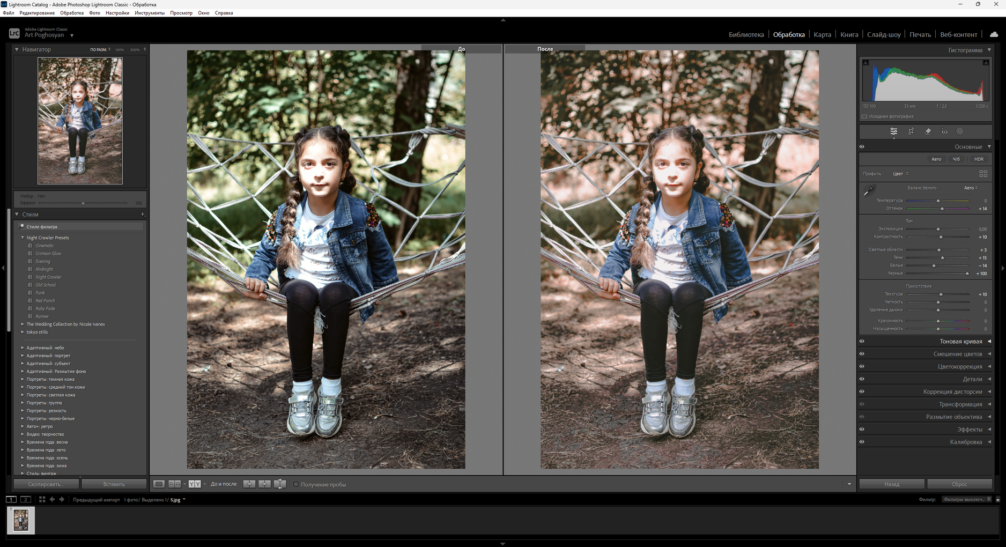Click the preset filter search icon
Image resolution: width=1006 pixels, height=547 pixels.
[21, 226]
